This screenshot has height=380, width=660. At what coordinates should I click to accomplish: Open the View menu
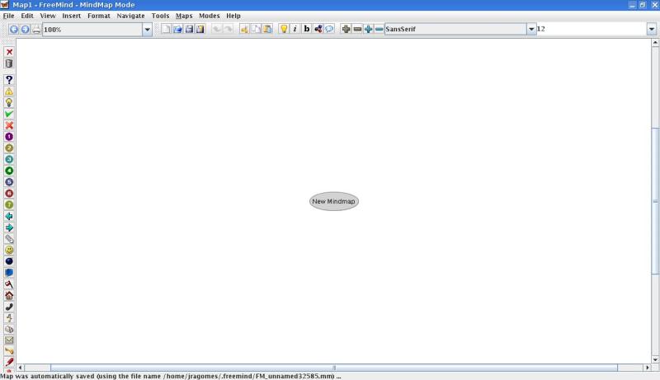(48, 16)
